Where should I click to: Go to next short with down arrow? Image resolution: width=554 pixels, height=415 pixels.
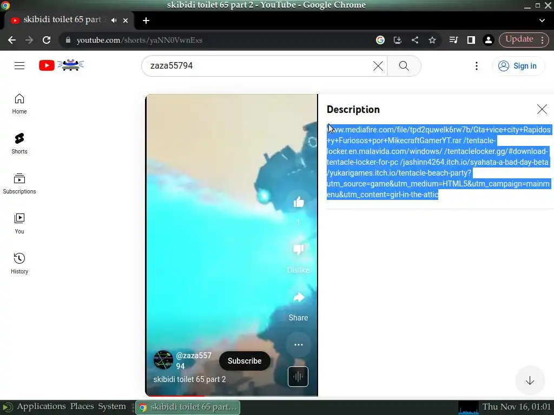click(x=530, y=380)
